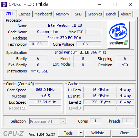Open the Tools dropdown arrow
The image size is (139, 138).
click(x=81, y=133)
